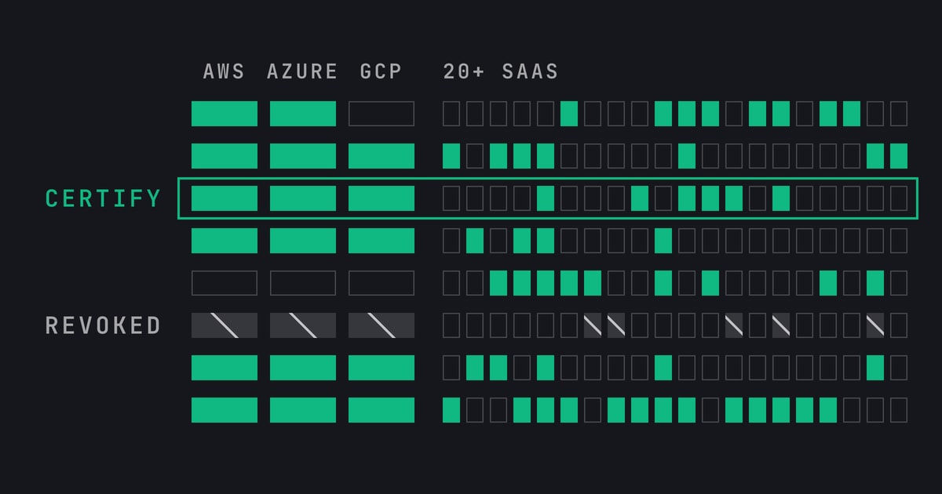Click the AZURE column header
This screenshot has width=942, height=494.
302,71
